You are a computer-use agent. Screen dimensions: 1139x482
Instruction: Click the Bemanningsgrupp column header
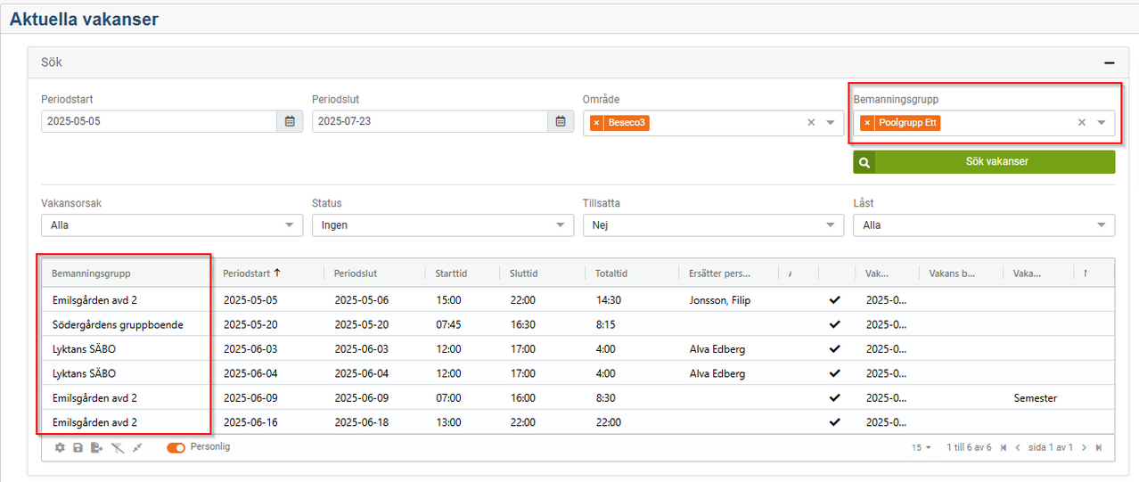point(91,274)
